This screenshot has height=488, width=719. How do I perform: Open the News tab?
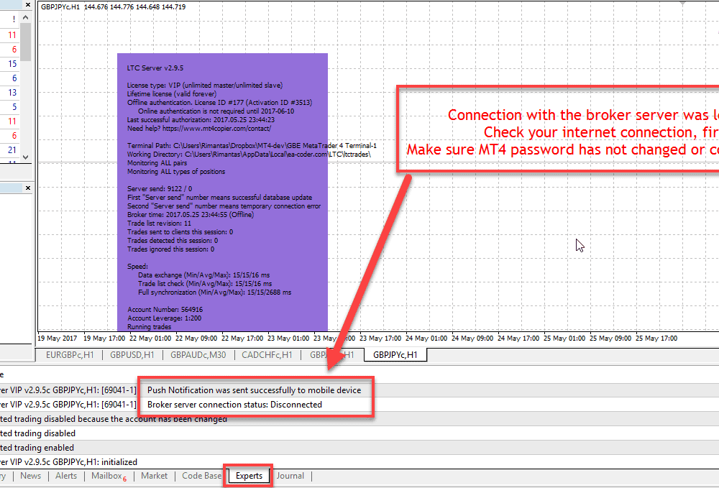coord(31,476)
